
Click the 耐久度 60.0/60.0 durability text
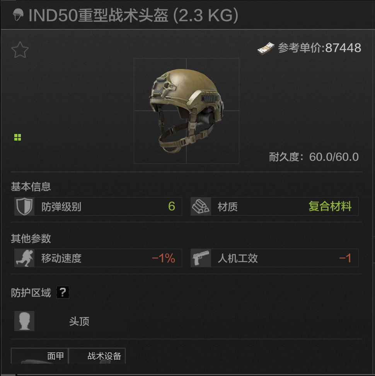[x=314, y=157]
